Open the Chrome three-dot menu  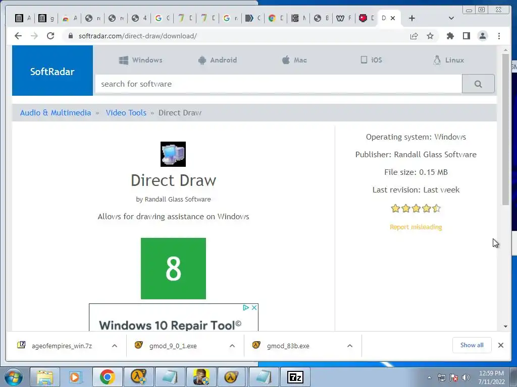pos(499,36)
